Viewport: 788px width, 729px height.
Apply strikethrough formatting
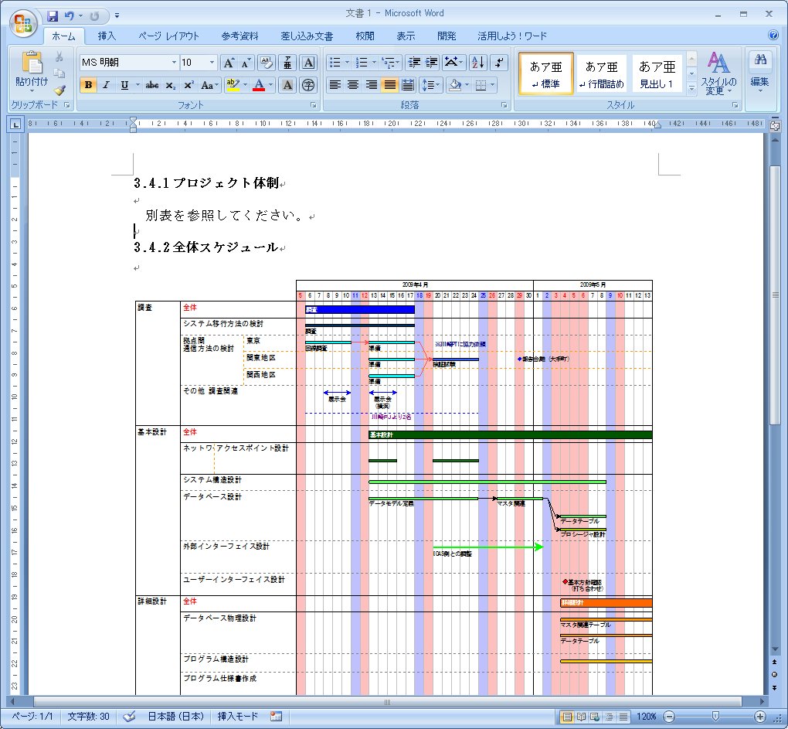pos(152,85)
